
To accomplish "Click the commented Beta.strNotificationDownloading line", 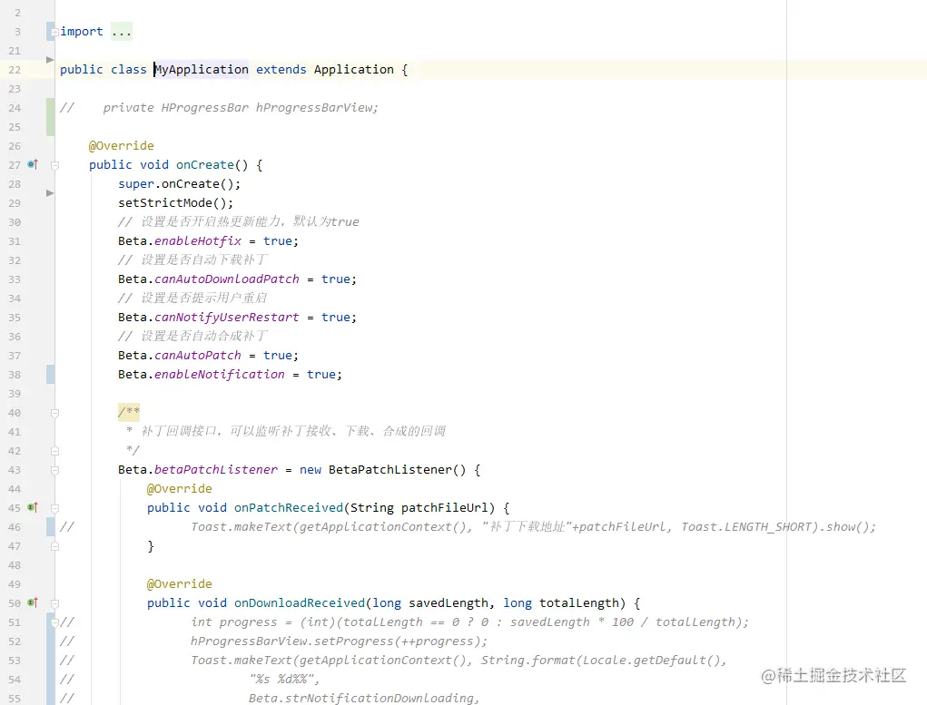I will point(363,698).
